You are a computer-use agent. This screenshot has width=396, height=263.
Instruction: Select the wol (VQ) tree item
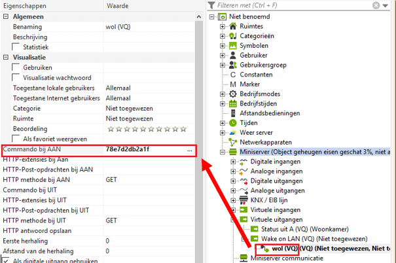pyautogui.click(x=283, y=249)
